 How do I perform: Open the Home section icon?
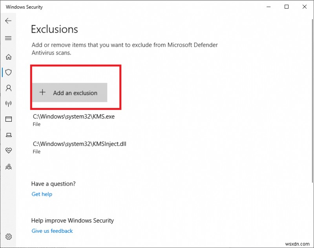(8, 57)
